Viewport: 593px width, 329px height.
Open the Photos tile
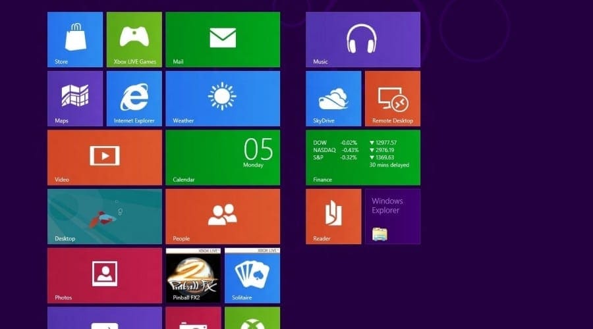click(x=104, y=275)
